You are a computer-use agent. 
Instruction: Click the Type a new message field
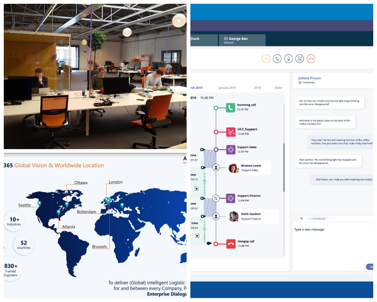[x=333, y=242]
